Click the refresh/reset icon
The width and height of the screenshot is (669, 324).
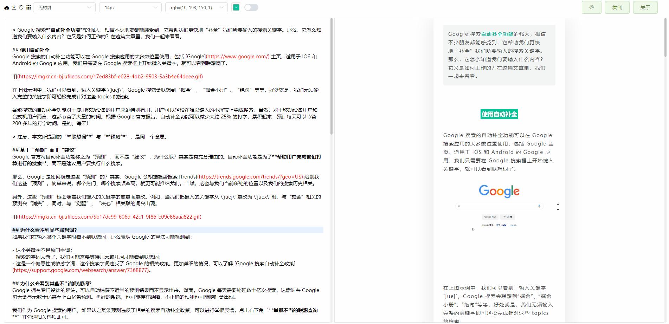(x=22, y=7)
